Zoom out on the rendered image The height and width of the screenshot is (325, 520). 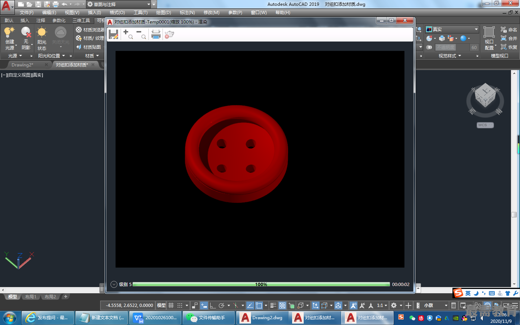click(x=141, y=34)
